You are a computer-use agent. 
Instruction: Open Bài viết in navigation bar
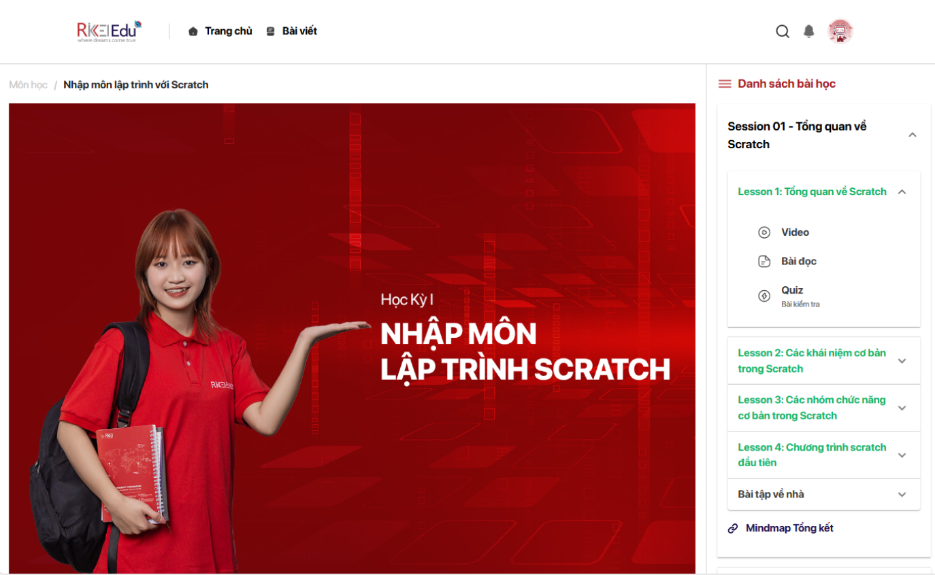[x=292, y=31]
